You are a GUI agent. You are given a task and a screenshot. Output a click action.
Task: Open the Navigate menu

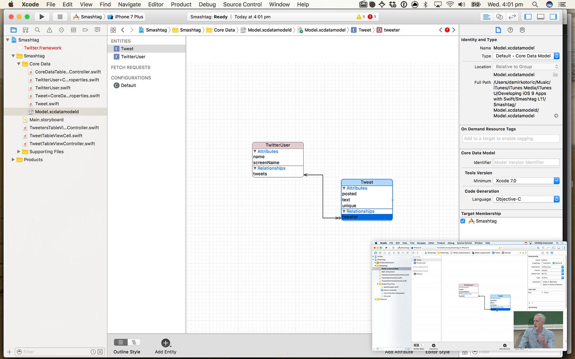(129, 4)
